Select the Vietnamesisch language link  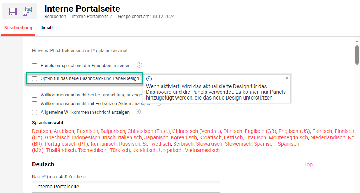(202, 150)
